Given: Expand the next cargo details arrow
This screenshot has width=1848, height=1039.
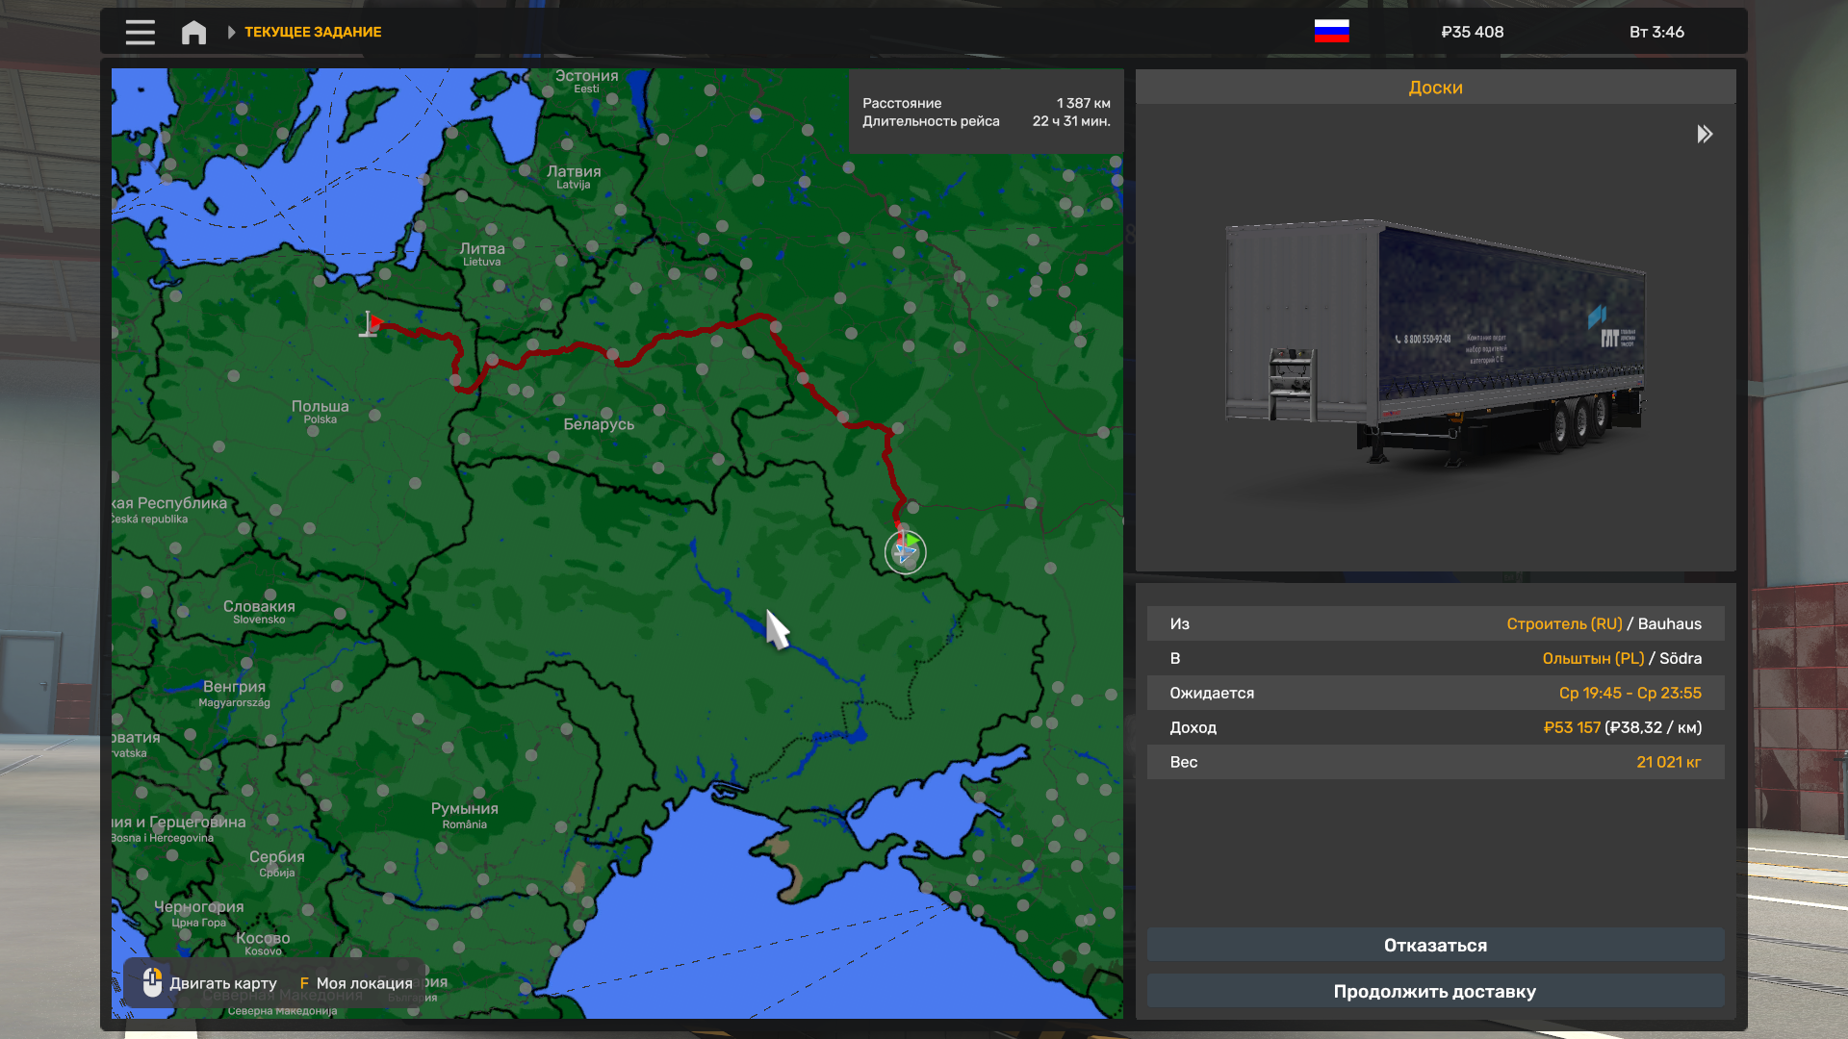Looking at the screenshot, I should coord(1705,134).
